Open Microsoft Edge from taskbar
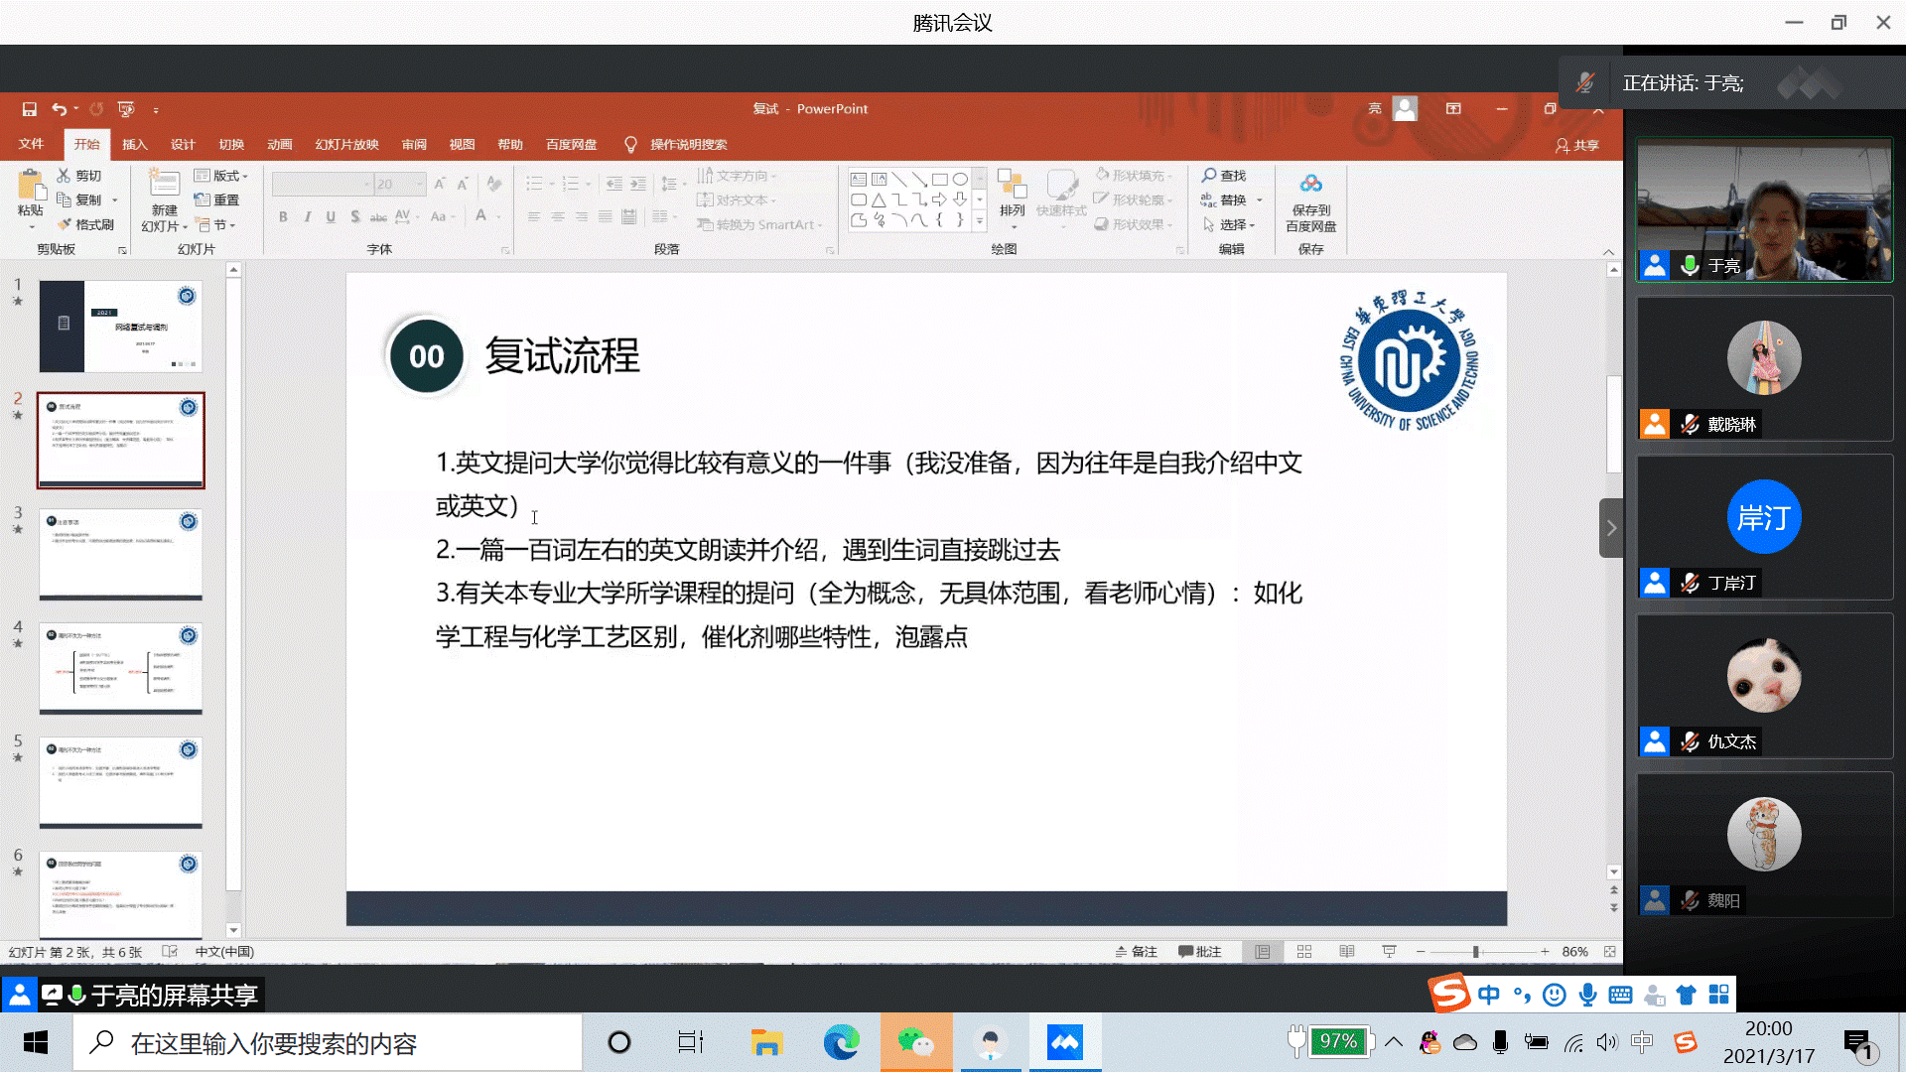Image resolution: width=1906 pixels, height=1072 pixels. (841, 1042)
